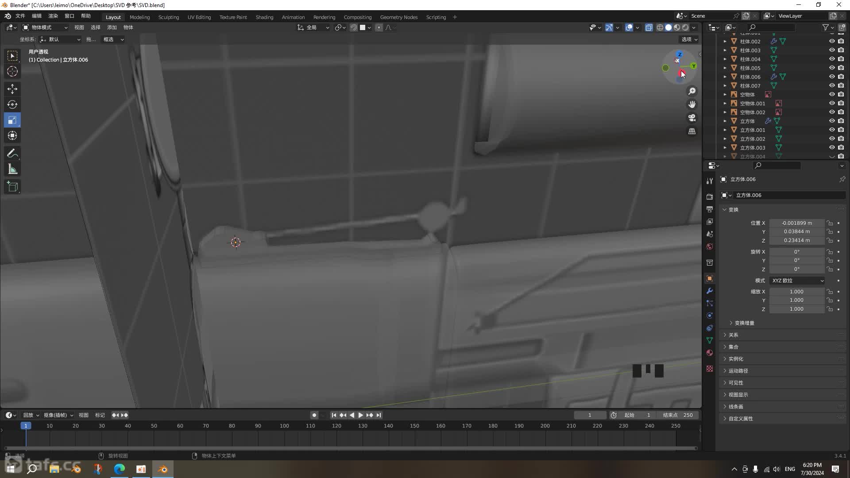Open the Render properties tab
Viewport: 850px width, 478px height.
[710, 197]
